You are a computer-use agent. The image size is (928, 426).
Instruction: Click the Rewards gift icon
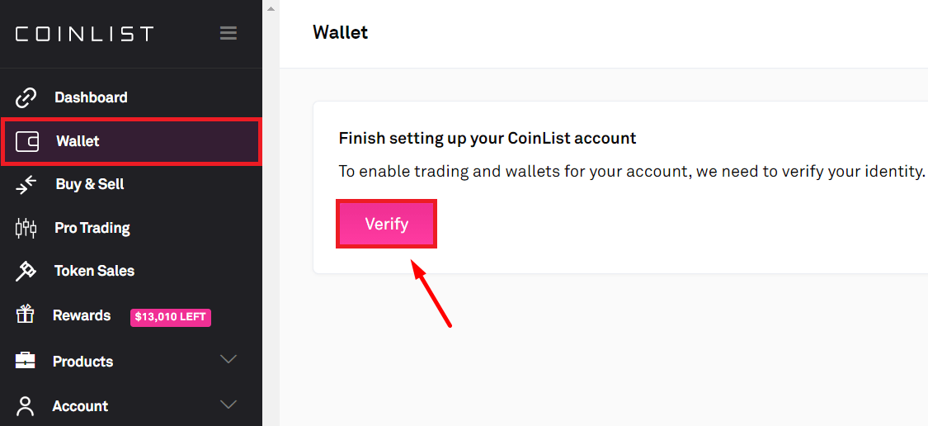point(26,315)
